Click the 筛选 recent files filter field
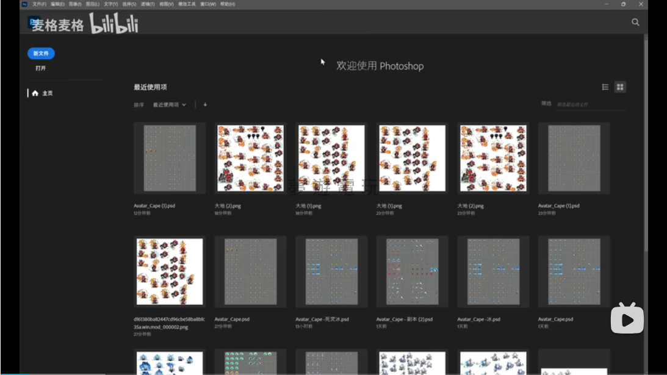The image size is (667, 375). [x=589, y=104]
